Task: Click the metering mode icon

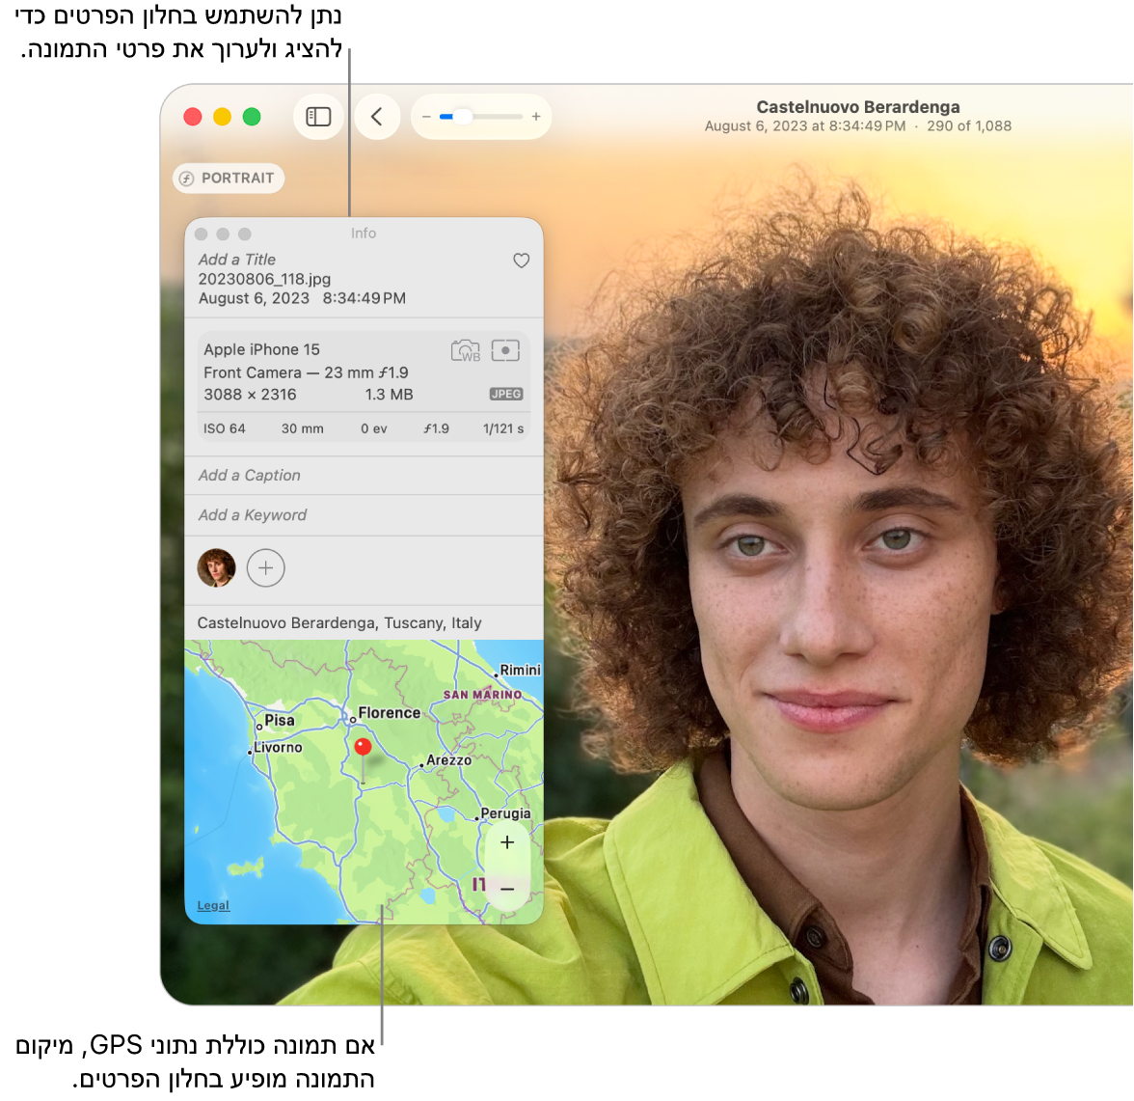Action: tap(505, 350)
